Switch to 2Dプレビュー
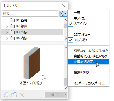 (82, 35)
